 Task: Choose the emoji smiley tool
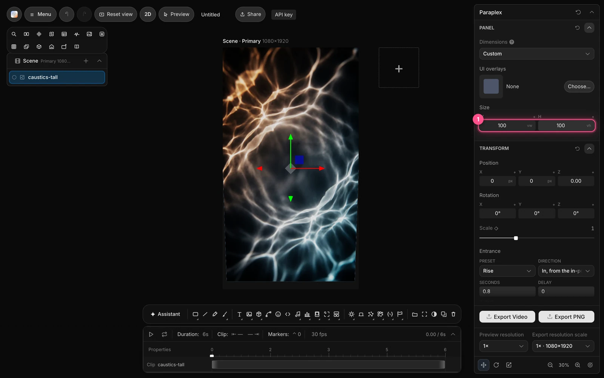(278, 314)
